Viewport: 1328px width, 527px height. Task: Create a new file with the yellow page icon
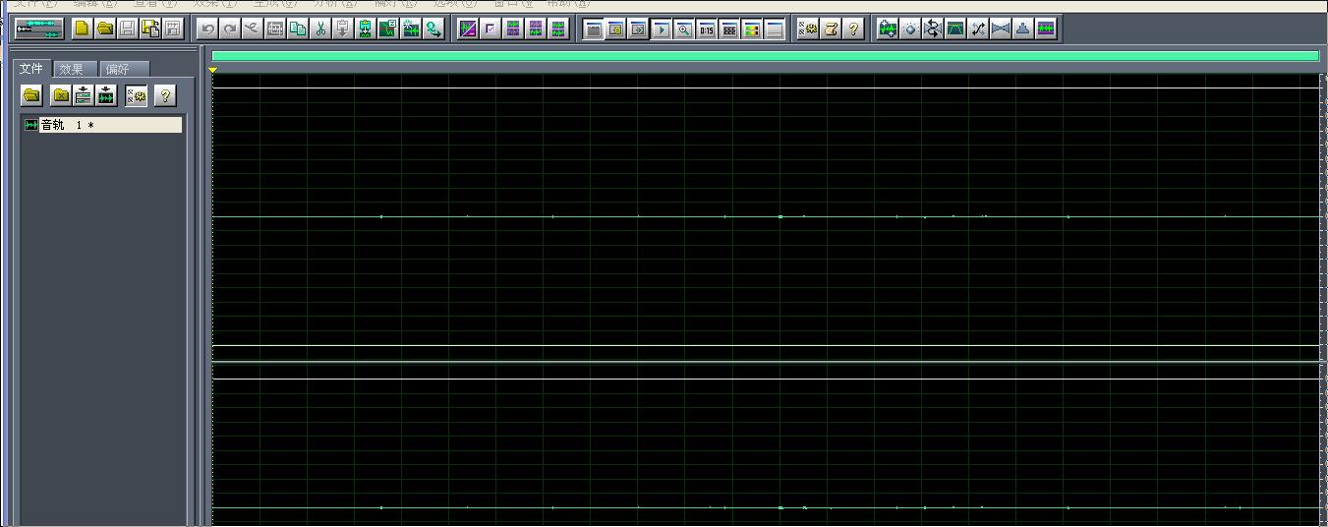(82, 29)
